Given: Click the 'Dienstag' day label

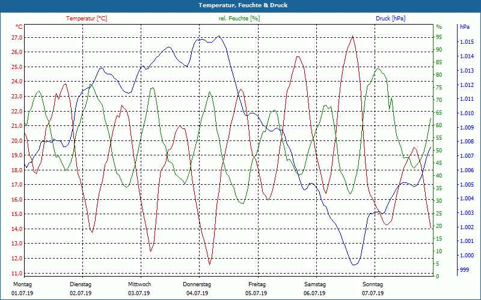Looking at the screenshot, I should 81,284.
